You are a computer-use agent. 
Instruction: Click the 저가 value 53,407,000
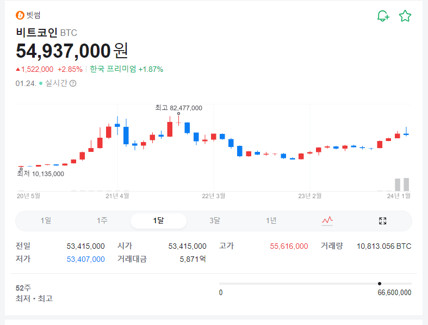coord(86,259)
